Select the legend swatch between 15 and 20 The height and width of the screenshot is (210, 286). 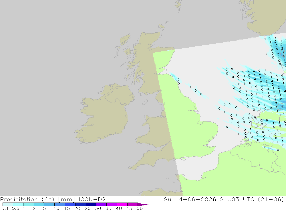70,204
